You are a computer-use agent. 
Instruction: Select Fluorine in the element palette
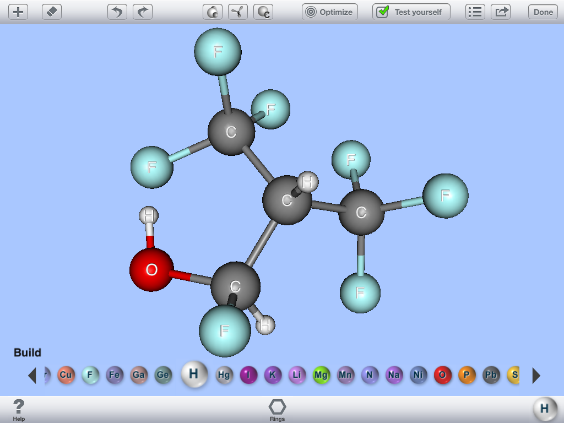point(90,375)
